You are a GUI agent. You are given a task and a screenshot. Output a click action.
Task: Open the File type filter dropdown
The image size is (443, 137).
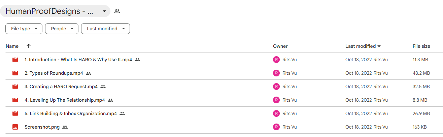point(24,29)
